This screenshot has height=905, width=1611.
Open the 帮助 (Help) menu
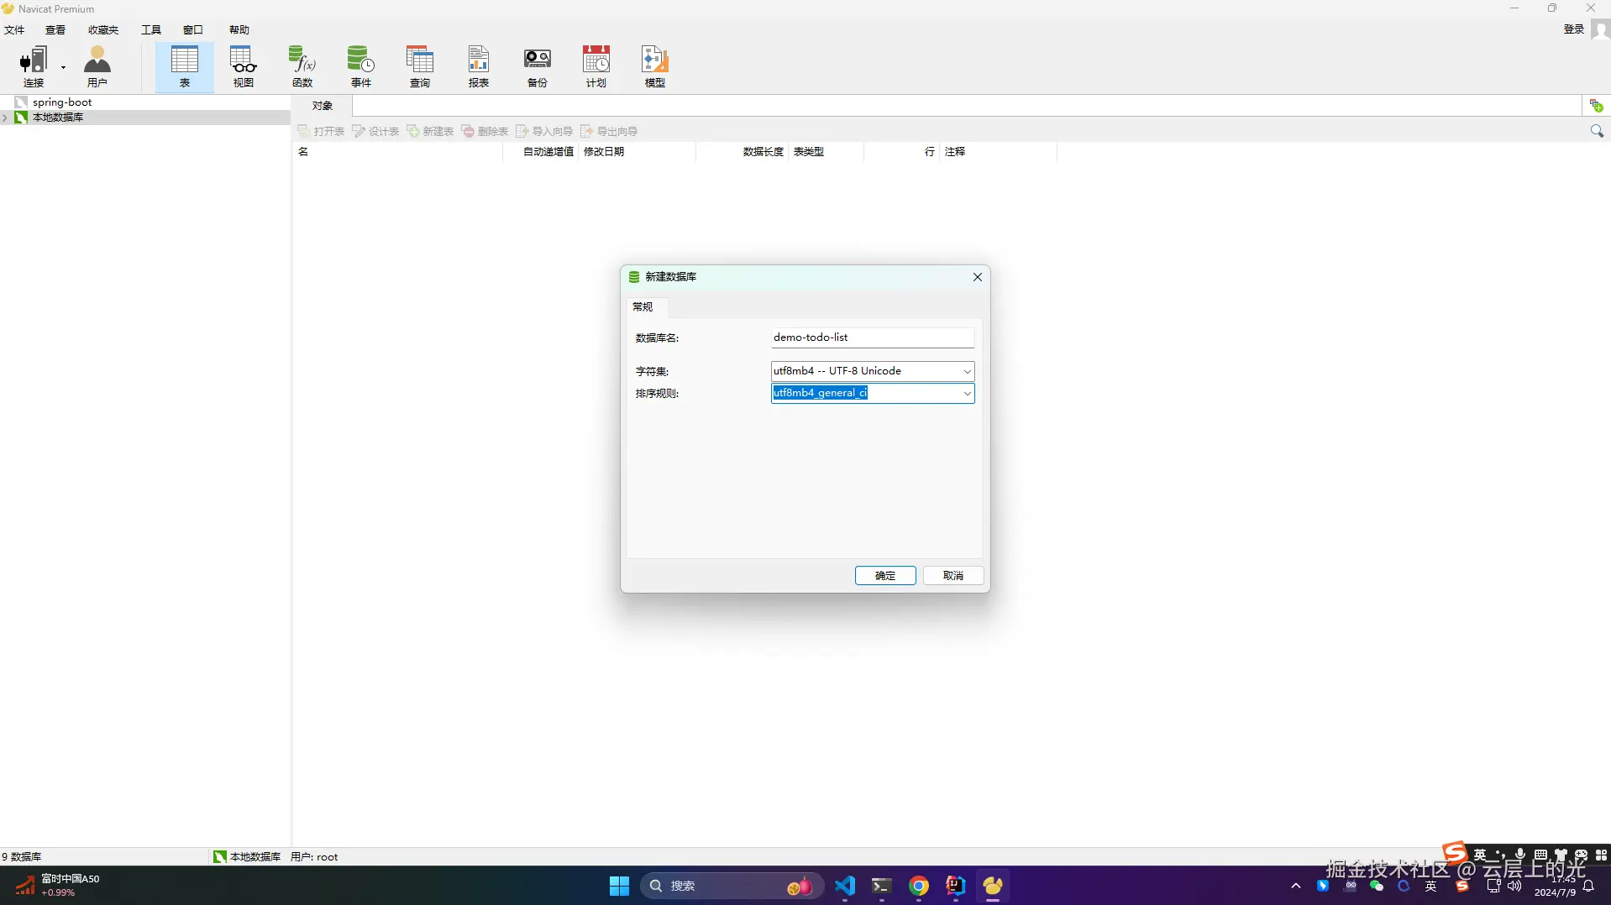coord(239,30)
